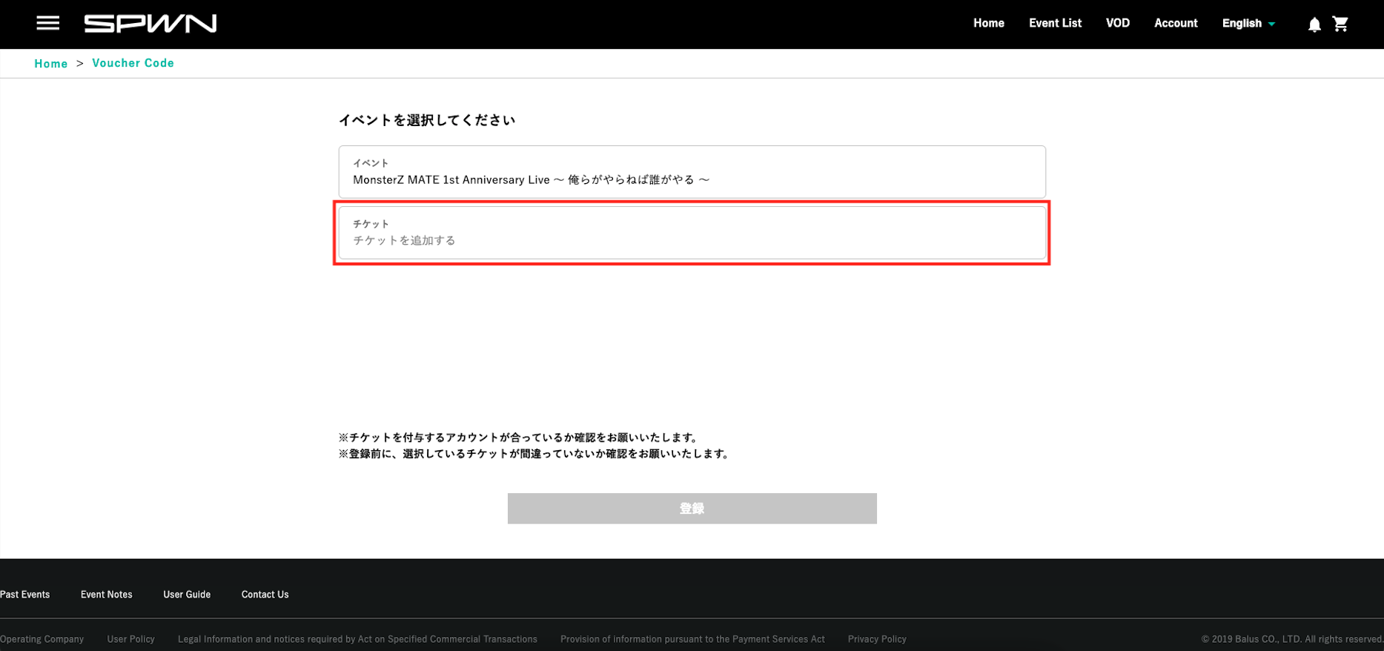Go to Home in top navigation
The width and height of the screenshot is (1384, 651).
[989, 23]
